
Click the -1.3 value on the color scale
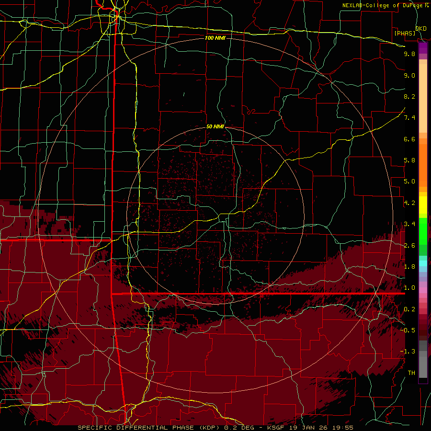pos(408,352)
